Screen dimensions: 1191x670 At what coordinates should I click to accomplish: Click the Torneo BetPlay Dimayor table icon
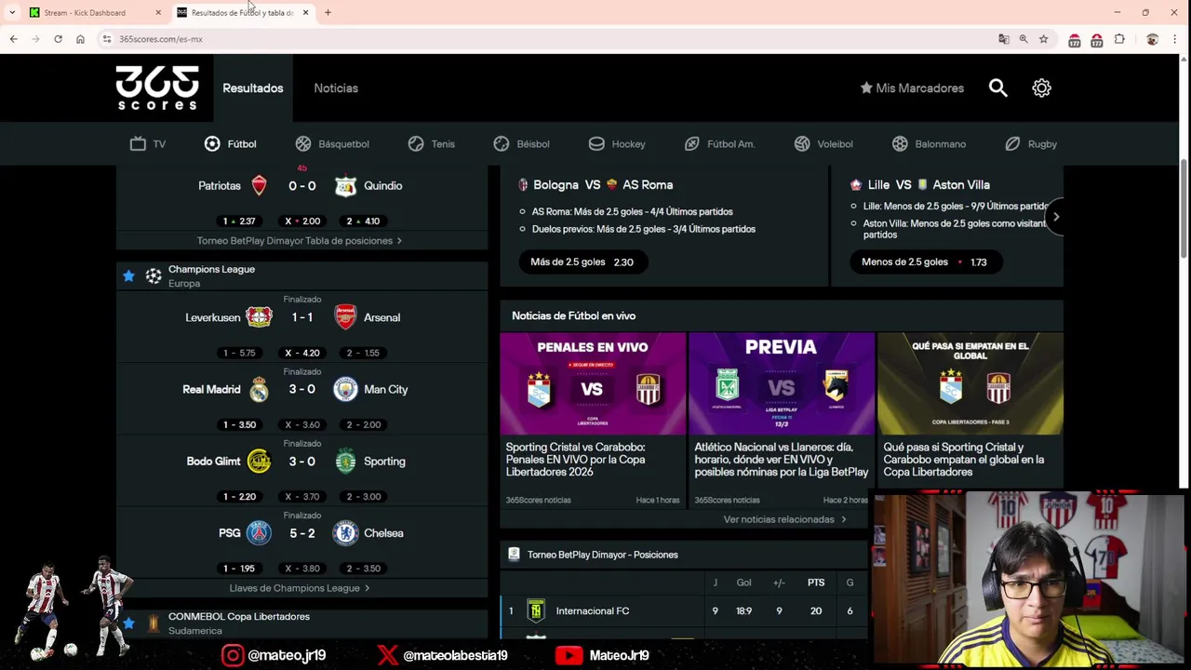pyautogui.click(x=514, y=555)
